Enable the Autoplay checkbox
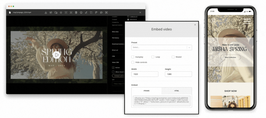Screen dimensions: 266x118 pos(133,57)
